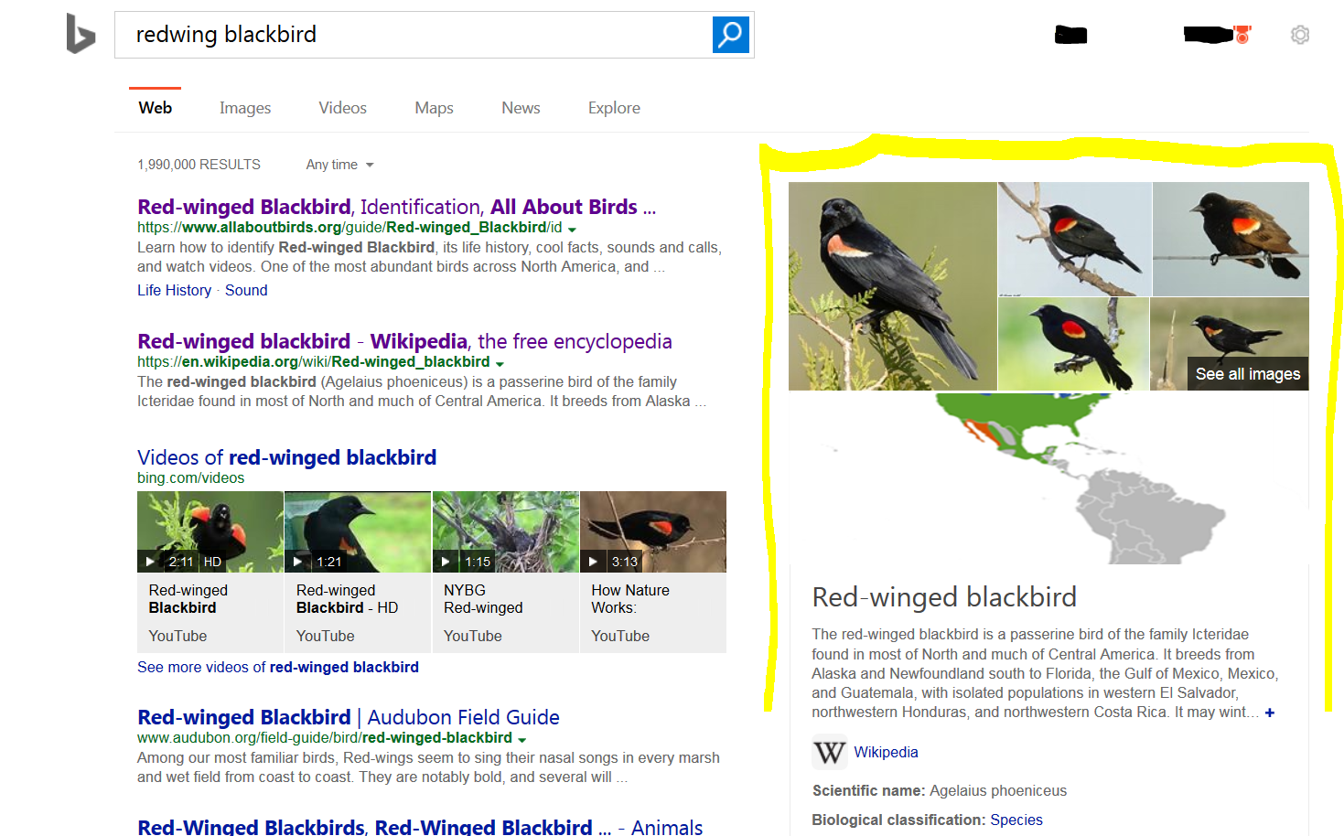Viewport: 1344px width, 836px height.
Task: Open Videos of red-winged blackbird heading
Action: tap(286, 457)
